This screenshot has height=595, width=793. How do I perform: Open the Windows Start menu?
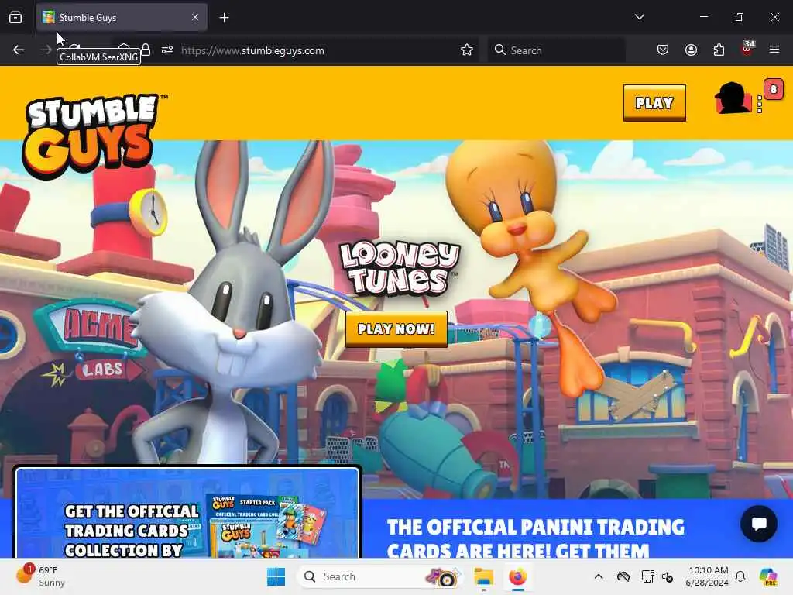276,576
